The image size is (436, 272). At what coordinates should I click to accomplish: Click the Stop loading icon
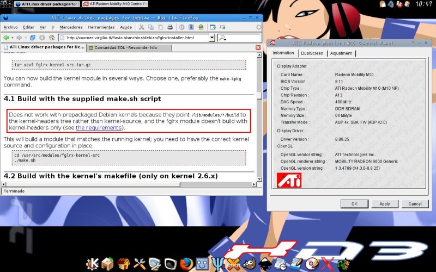click(42, 38)
